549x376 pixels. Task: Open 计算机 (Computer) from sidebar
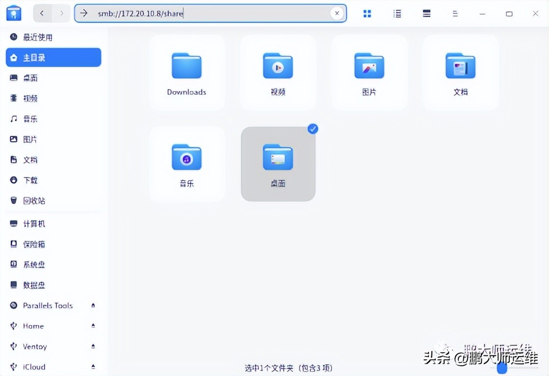(34, 224)
